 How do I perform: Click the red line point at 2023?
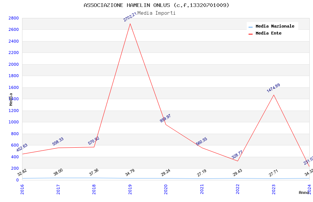(x=274, y=95)
